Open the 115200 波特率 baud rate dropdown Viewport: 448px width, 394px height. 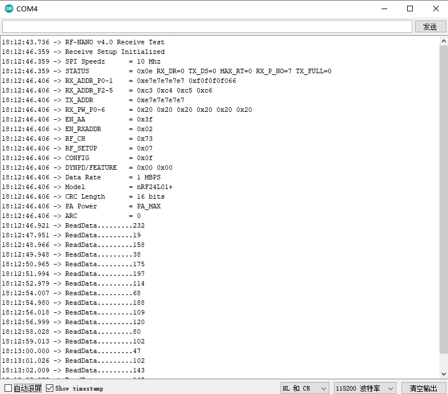point(365,388)
